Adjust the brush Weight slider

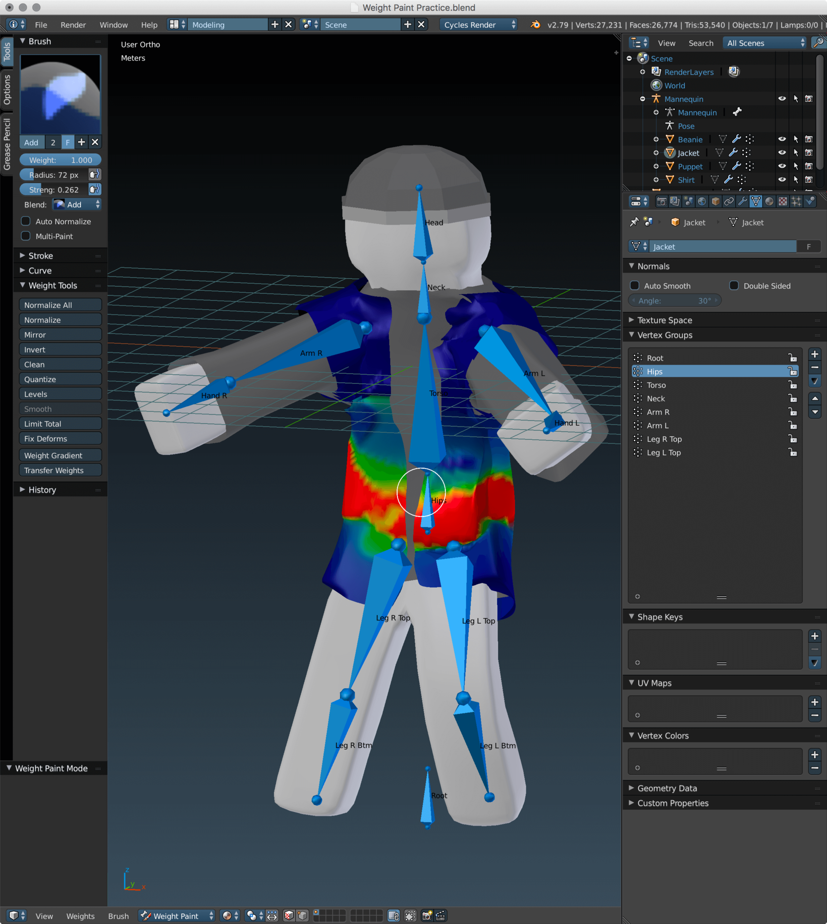(x=60, y=160)
